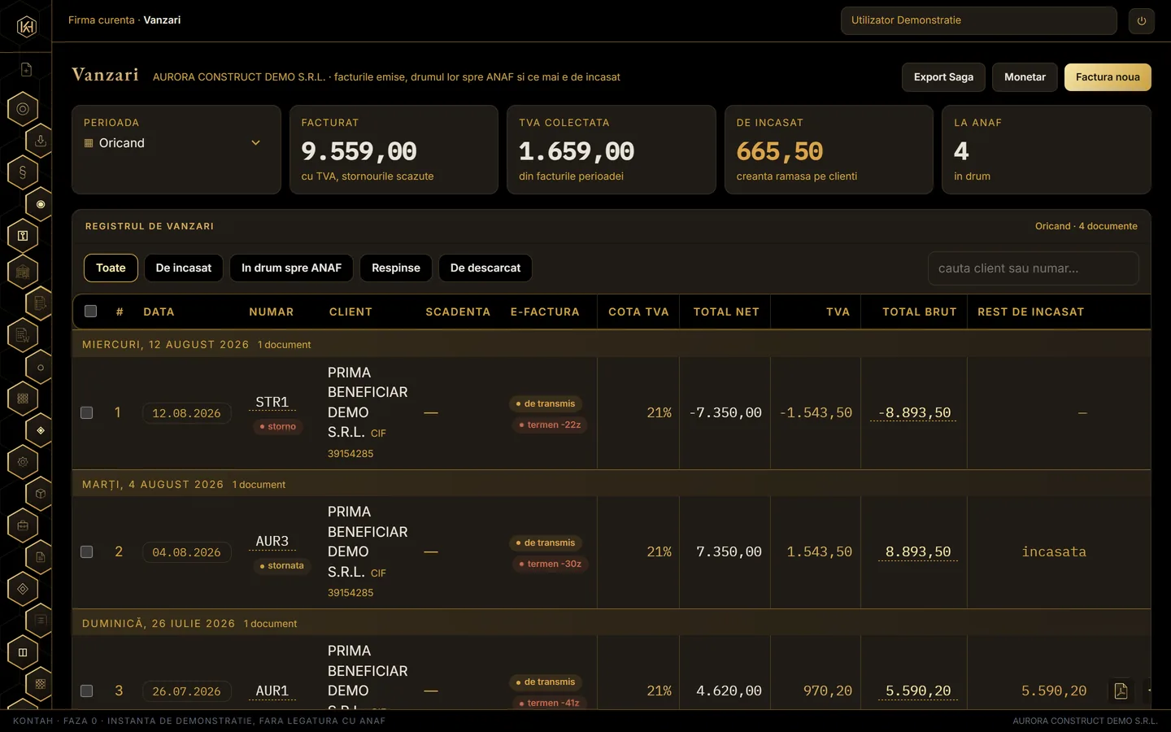Click the 'storno' status badge
Image resolution: width=1171 pixels, height=732 pixels.
[277, 426]
